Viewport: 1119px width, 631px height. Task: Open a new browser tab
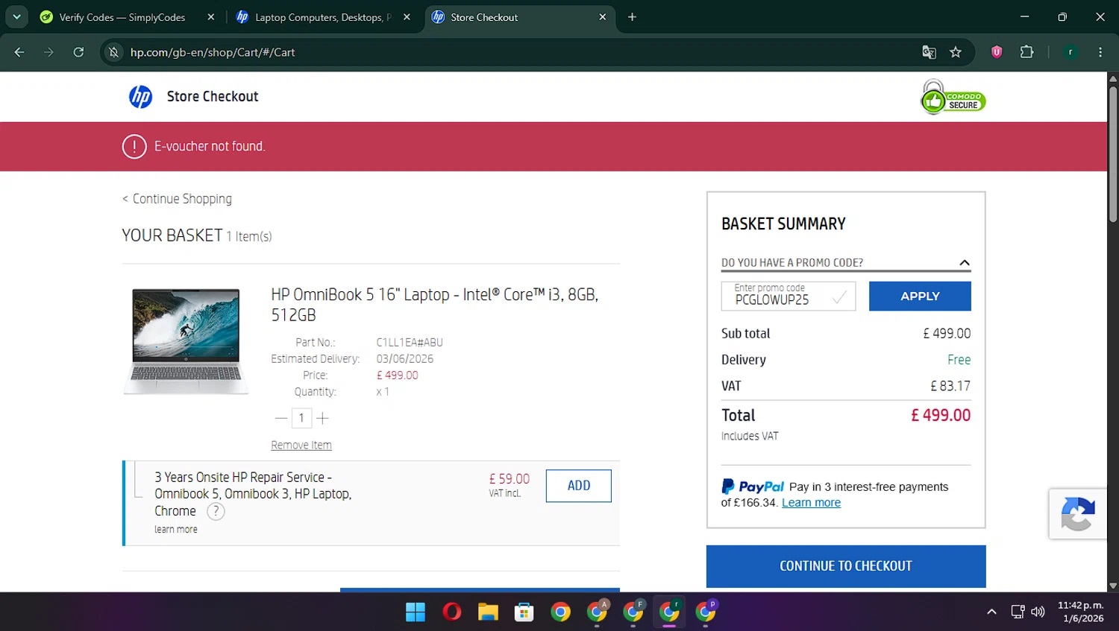point(632,17)
